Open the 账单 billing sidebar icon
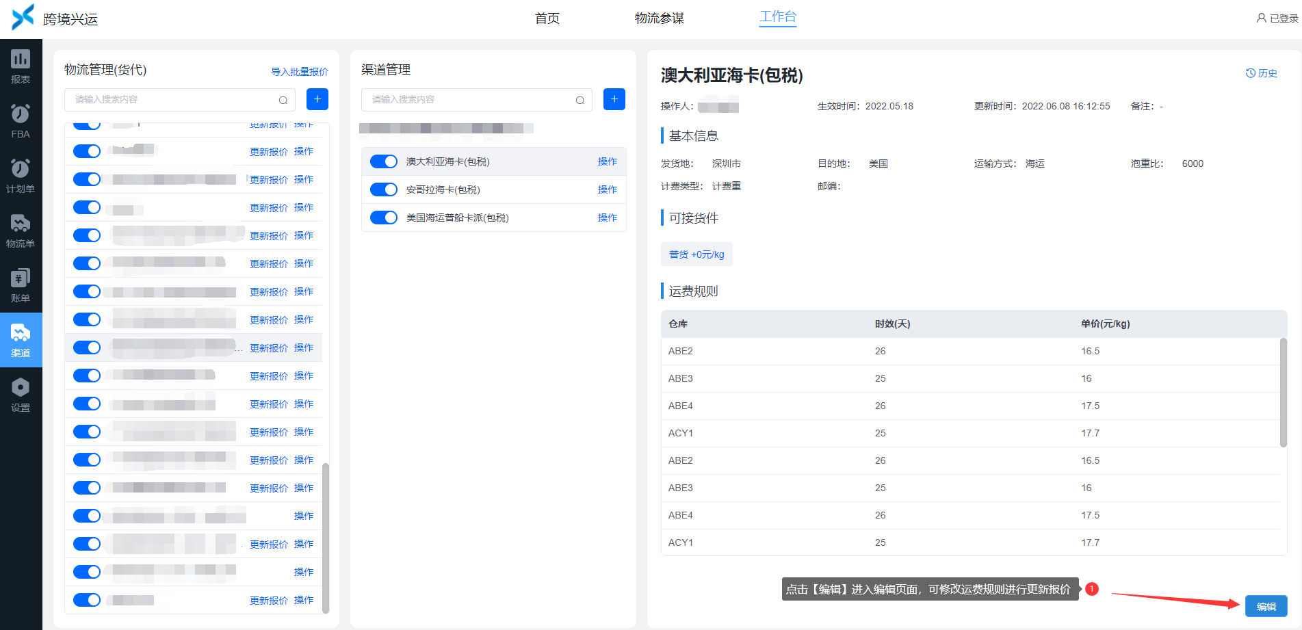 point(21,286)
